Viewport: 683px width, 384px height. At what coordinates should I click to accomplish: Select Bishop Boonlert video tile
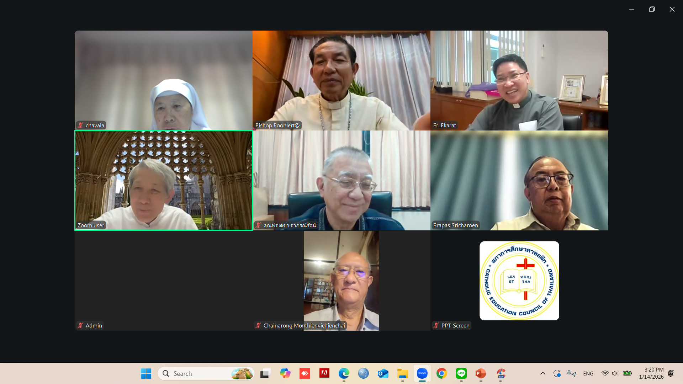(x=341, y=80)
